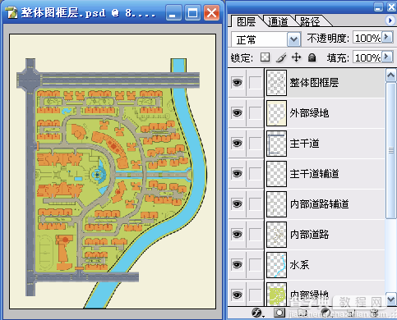The image size is (397, 320).
Task: Click the 主干道辅道 layer thumbnail
Action: click(276, 174)
